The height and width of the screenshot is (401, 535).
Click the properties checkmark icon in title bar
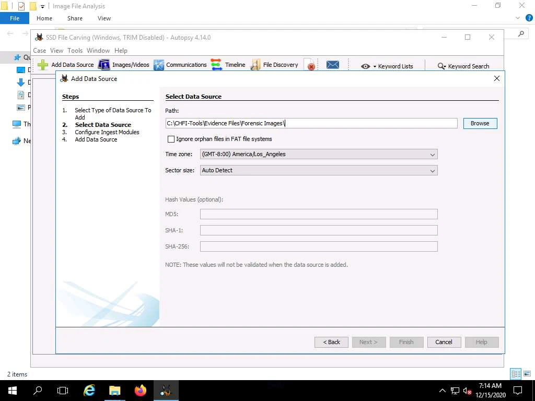click(21, 6)
